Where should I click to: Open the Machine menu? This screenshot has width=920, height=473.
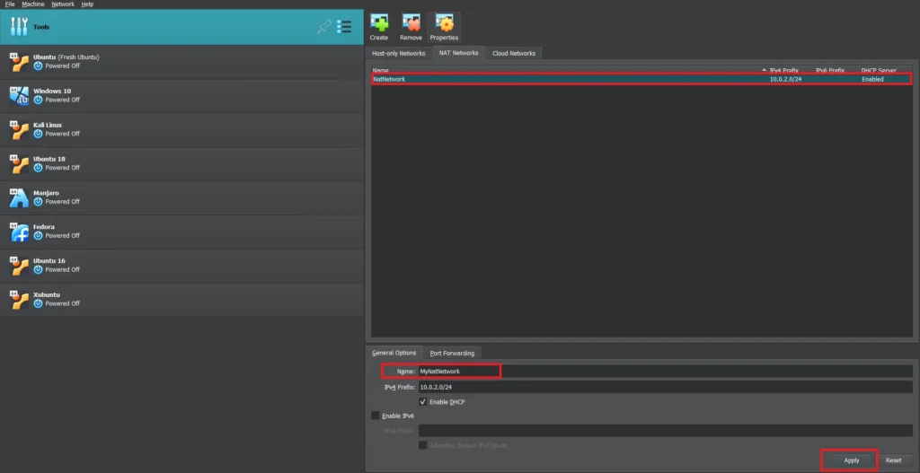click(33, 4)
